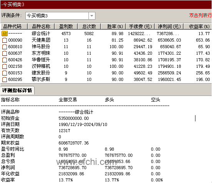Screen dimensions: 212x183
Task: Click the icon beside code 600153
Action: click(5, 73)
